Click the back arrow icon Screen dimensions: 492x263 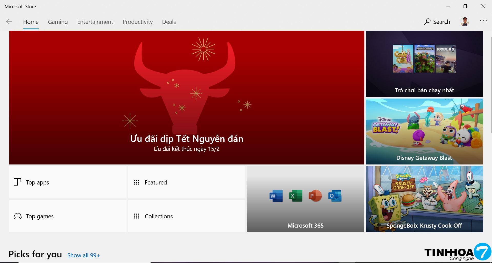click(9, 22)
